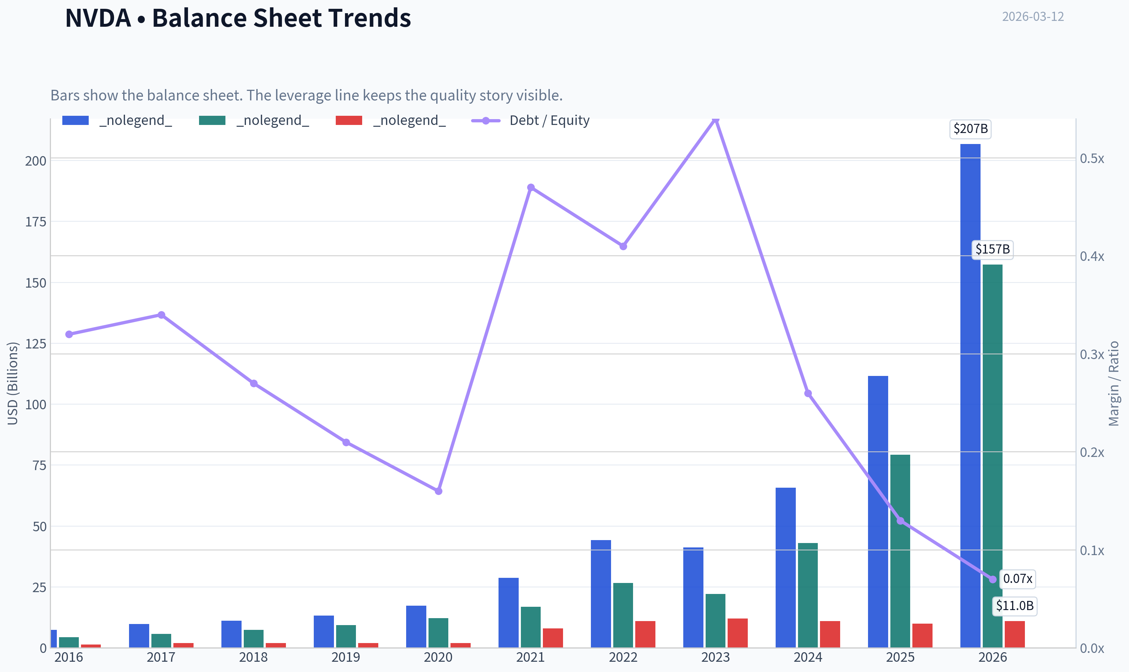The width and height of the screenshot is (1129, 672).
Task: Click the 100 tick on the left axis
Action: point(36,405)
